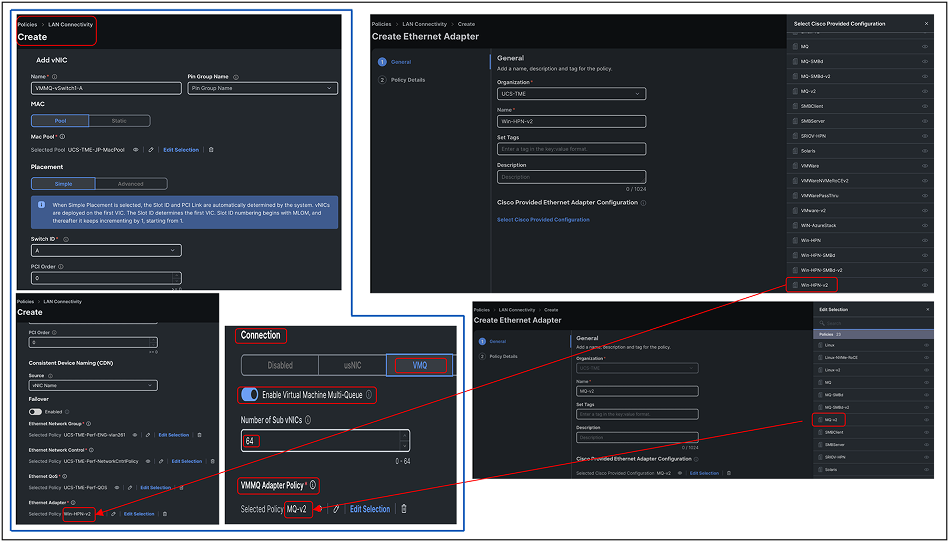949x542 pixels.
Task: Click the eye icon for UCS-TME-JP-MacPool
Action: click(x=136, y=150)
